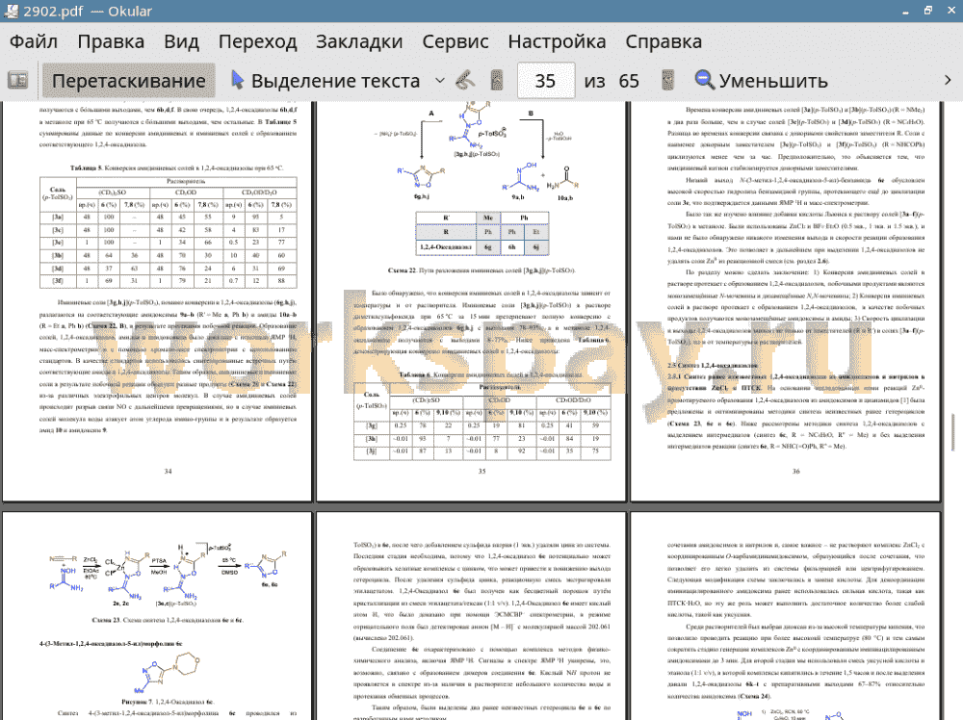Open the Правка menu
963x720 pixels.
pyautogui.click(x=111, y=41)
